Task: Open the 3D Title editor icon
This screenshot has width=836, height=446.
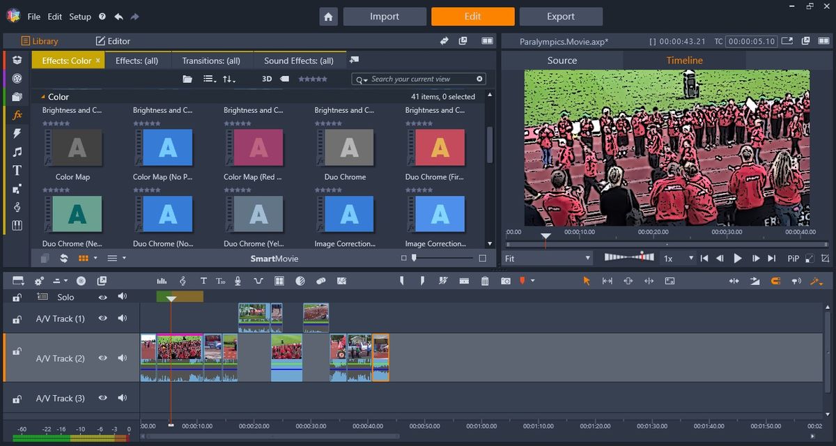Action: 222,280
